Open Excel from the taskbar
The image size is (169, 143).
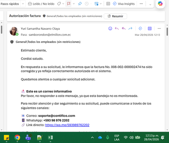coord(50,138)
